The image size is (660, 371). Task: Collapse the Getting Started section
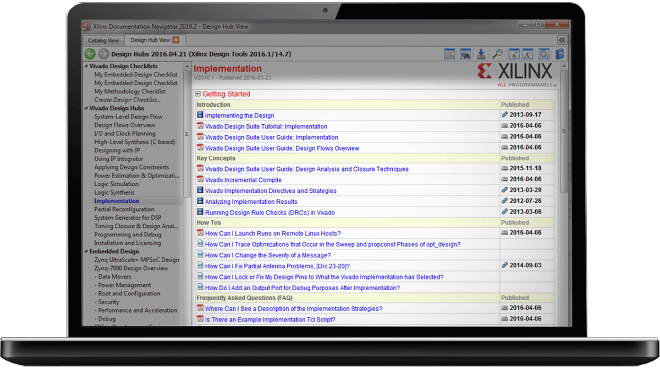(x=199, y=94)
